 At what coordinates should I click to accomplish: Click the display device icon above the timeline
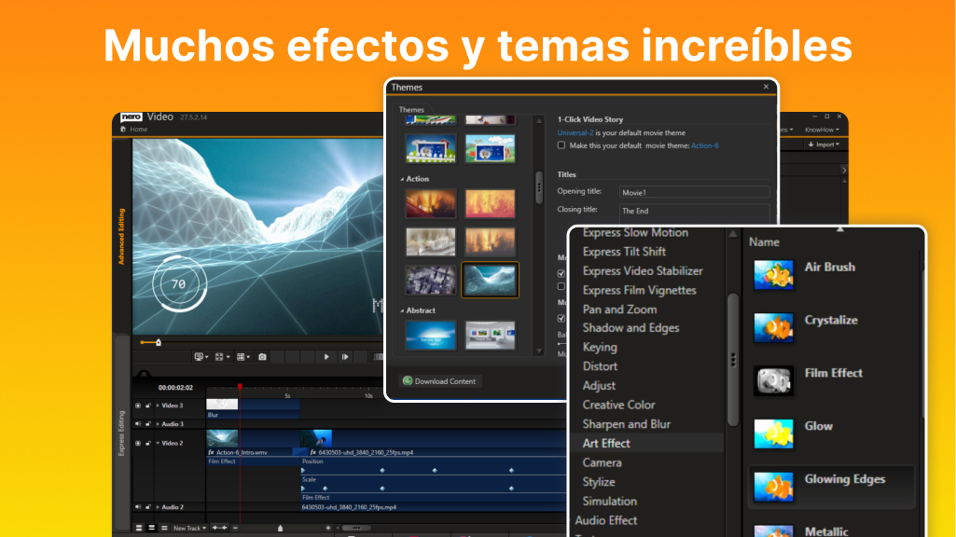point(200,357)
